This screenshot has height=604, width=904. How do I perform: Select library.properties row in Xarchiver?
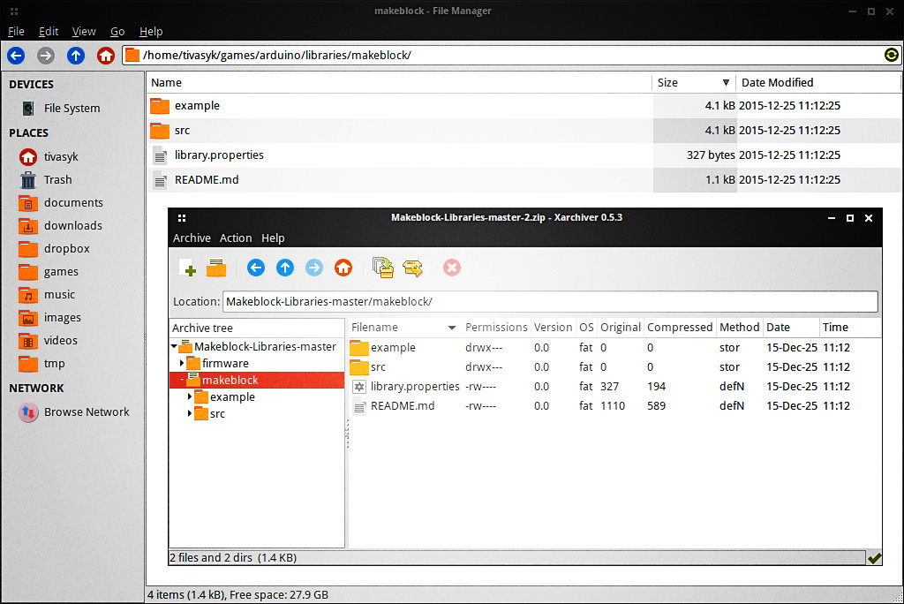[x=614, y=387]
